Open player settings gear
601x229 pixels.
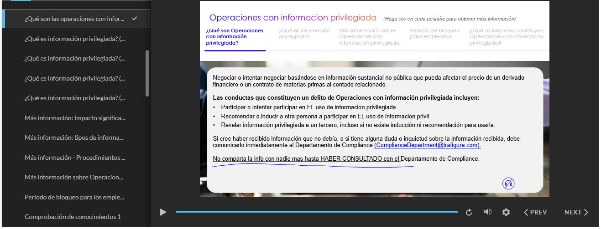(506, 212)
